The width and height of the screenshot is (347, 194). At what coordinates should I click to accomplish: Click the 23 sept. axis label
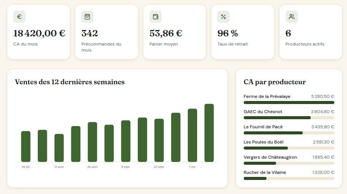(159, 167)
